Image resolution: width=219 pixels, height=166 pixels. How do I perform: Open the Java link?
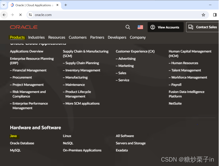point(13,136)
